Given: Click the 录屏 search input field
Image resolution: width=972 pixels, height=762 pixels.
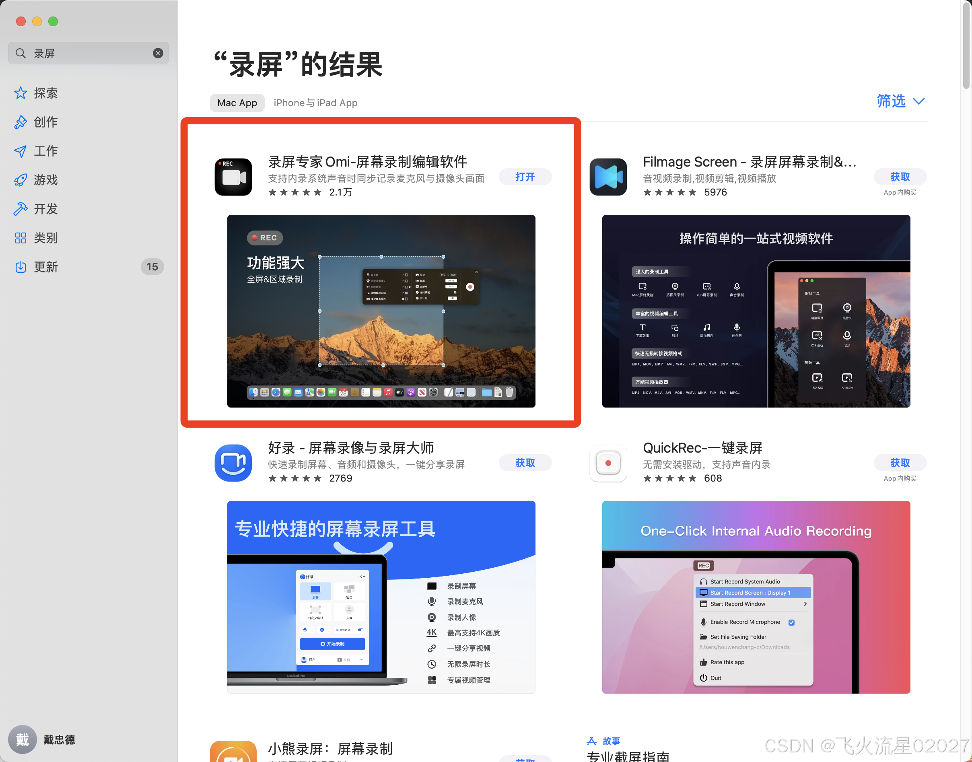Looking at the screenshot, I should [x=89, y=53].
